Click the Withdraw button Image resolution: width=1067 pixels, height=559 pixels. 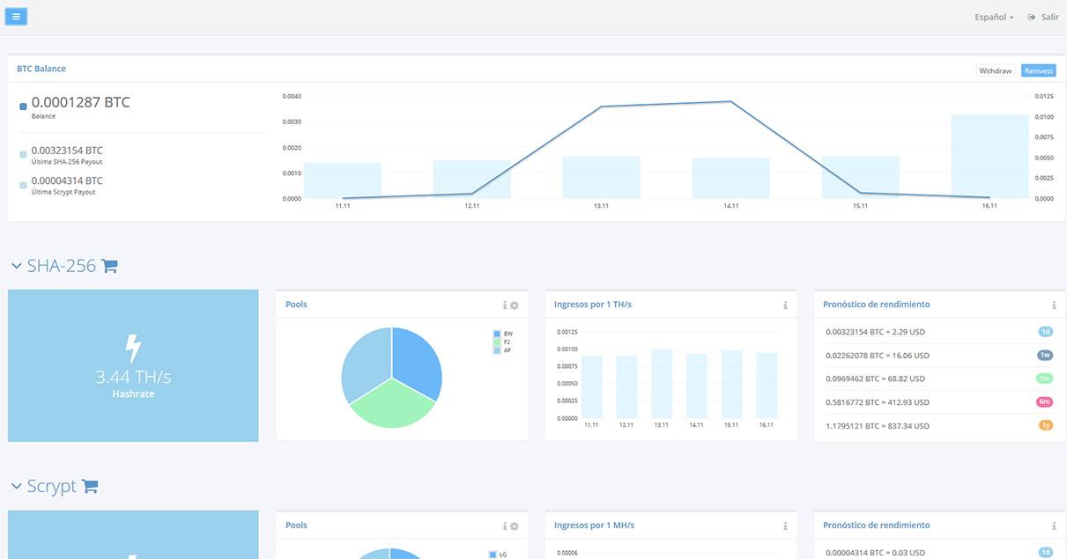[x=995, y=70]
